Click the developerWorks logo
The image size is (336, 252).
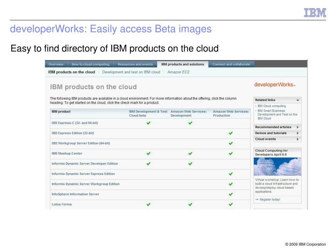pyautogui.click(x=275, y=85)
